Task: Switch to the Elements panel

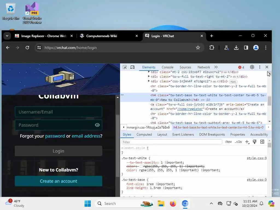Action: tap(149, 67)
